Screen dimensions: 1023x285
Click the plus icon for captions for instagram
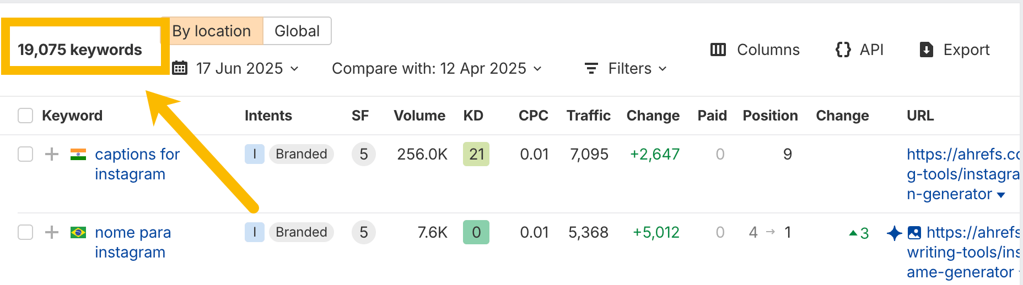point(52,154)
